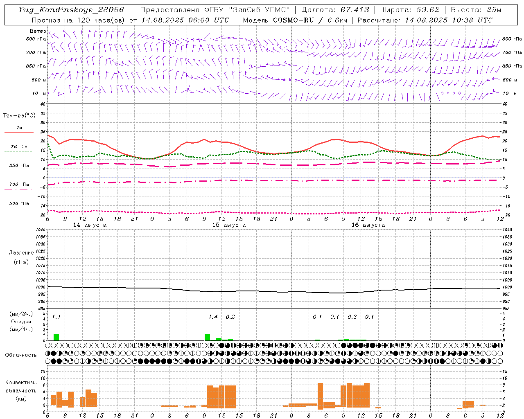The image size is (524, 419).
Task: Click the Долгота: 67.413 longitude value
Action: pyautogui.click(x=335, y=10)
